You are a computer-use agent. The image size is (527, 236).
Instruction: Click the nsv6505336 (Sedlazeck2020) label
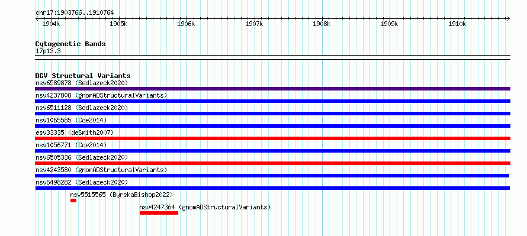click(82, 157)
